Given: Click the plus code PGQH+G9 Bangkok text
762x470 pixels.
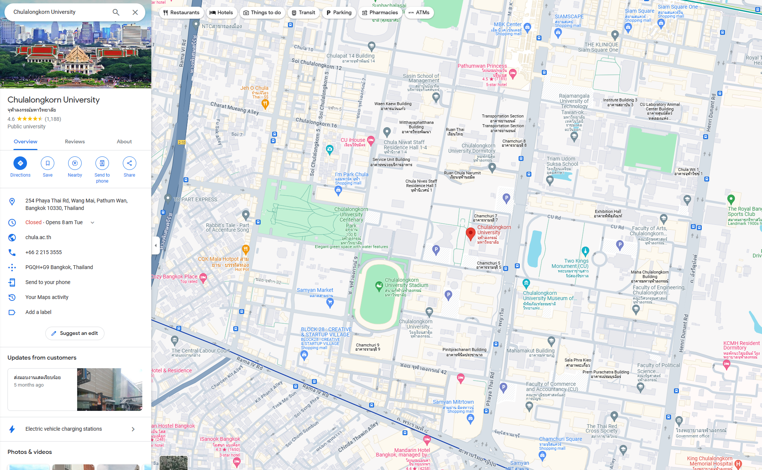Looking at the screenshot, I should (59, 268).
